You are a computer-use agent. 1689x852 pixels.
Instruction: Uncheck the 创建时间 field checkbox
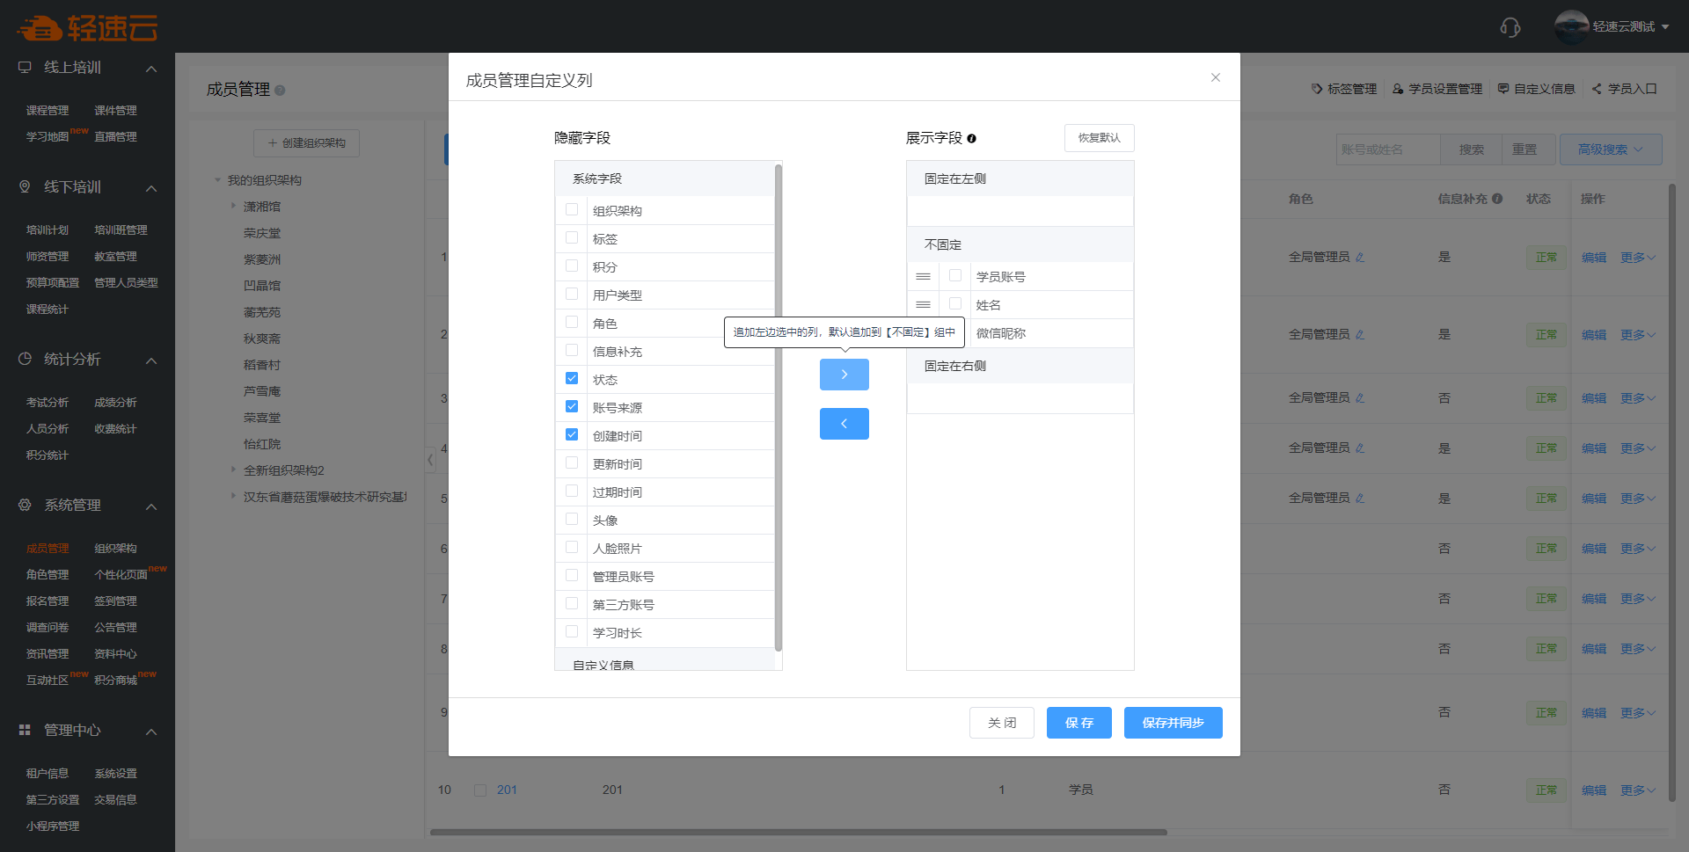[572, 435]
